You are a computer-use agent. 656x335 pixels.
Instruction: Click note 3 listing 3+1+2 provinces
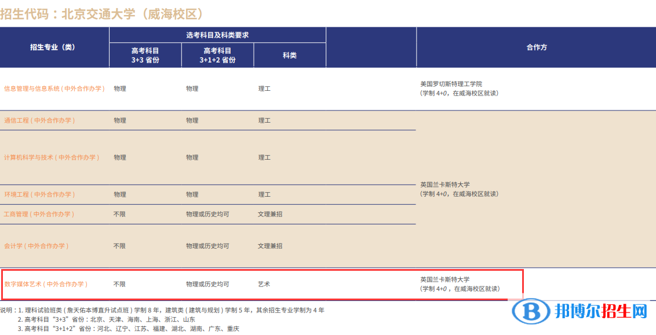tap(129, 329)
